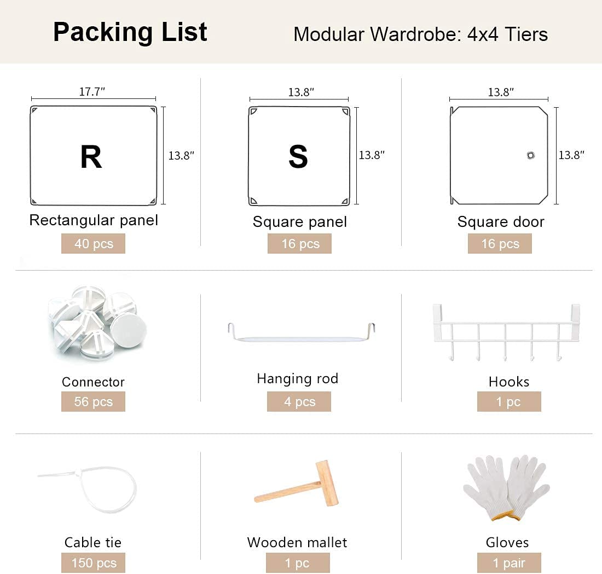Click the 150 pcs cable tie badge

point(93,563)
